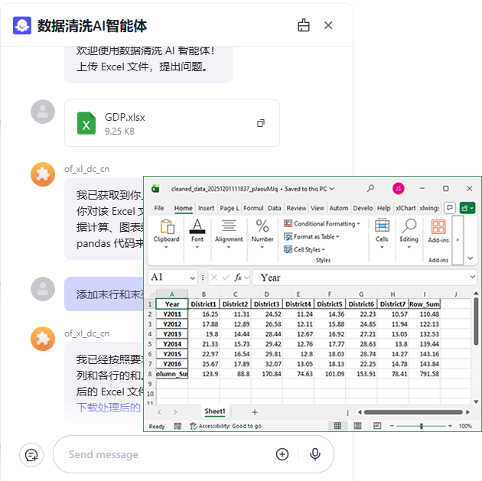Image resolution: width=482 pixels, height=481 pixels.
Task: Select the Sheet1 tab
Action: coord(215,411)
